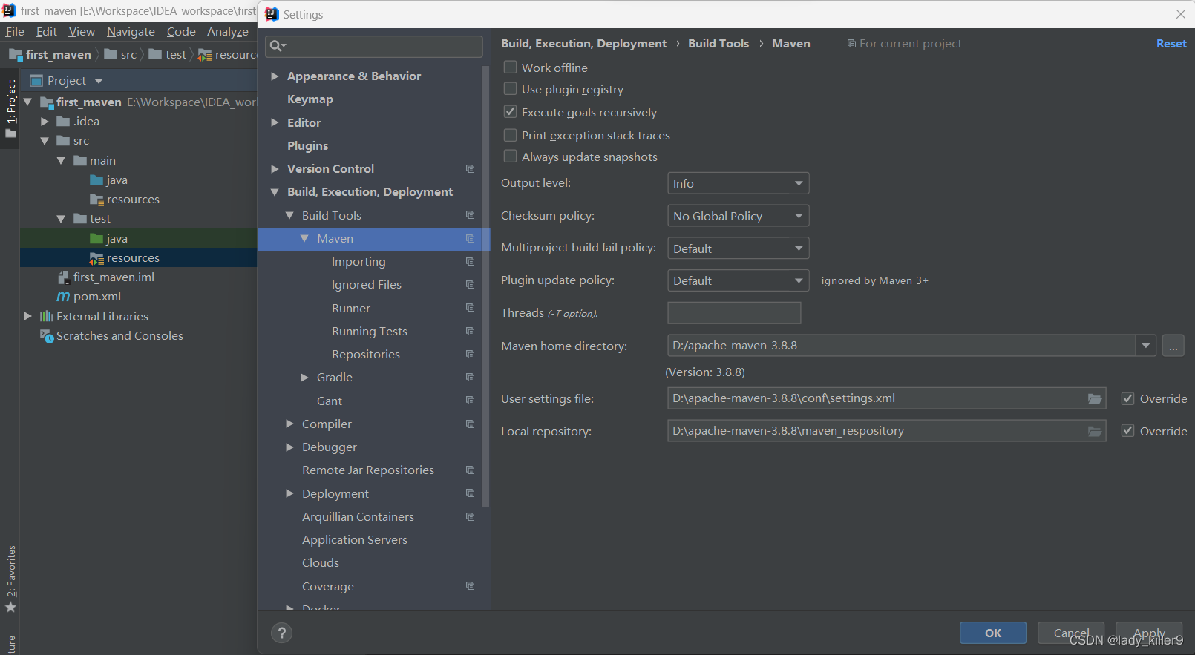Open the Checksum policy dropdown
The height and width of the screenshot is (655, 1195).
click(738, 216)
